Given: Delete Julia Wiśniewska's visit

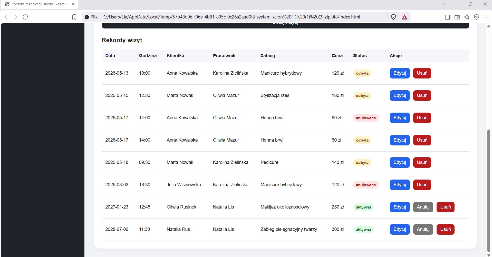Looking at the screenshot, I should [422, 185].
